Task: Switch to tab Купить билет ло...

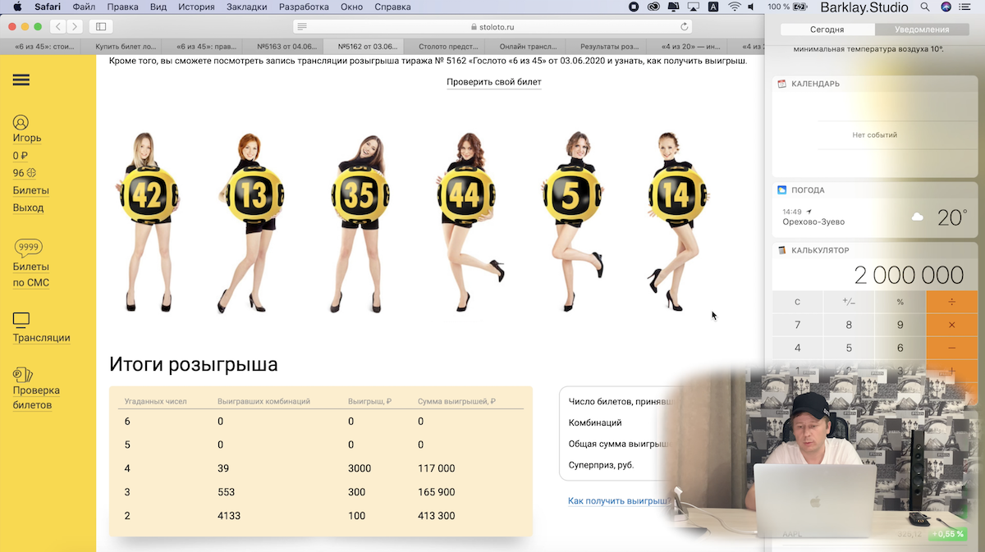Action: (122, 47)
